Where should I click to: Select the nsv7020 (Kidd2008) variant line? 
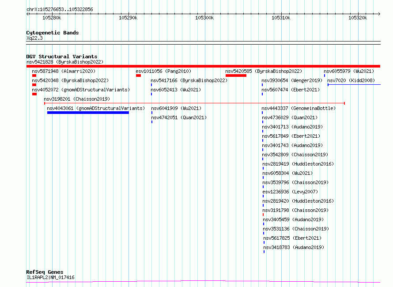pyautogui.click(x=354, y=85)
